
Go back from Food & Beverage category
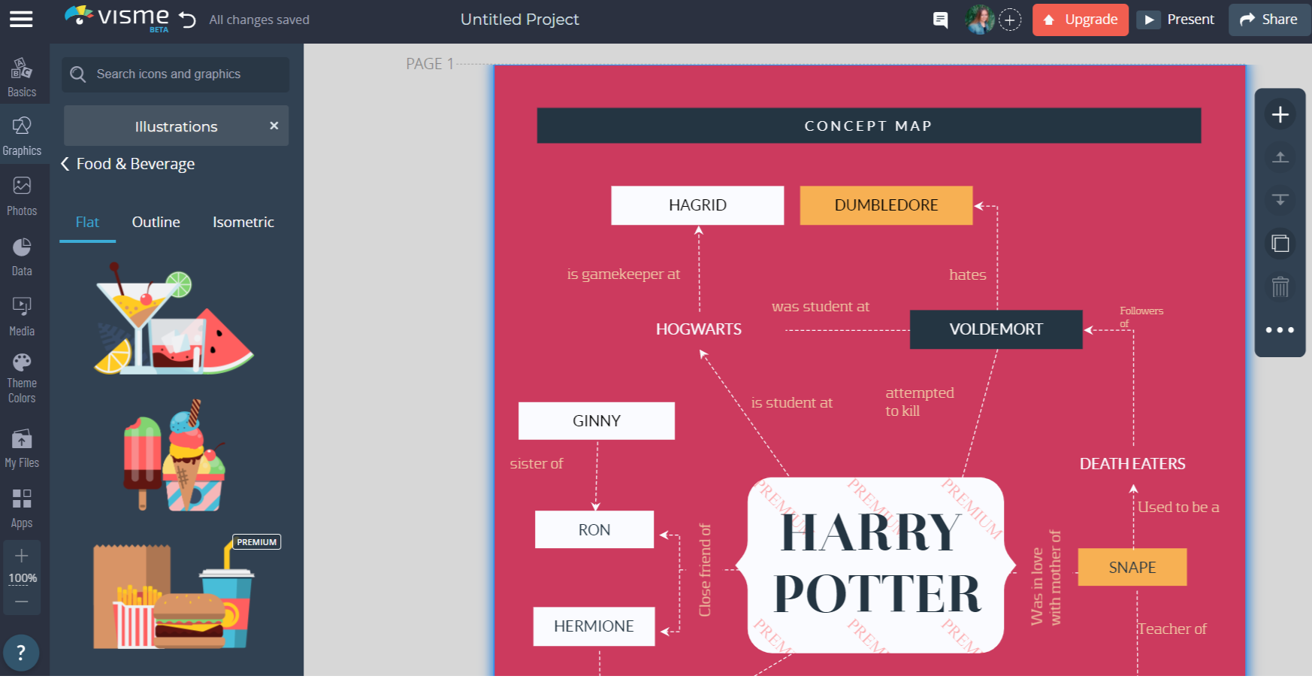[x=65, y=164]
